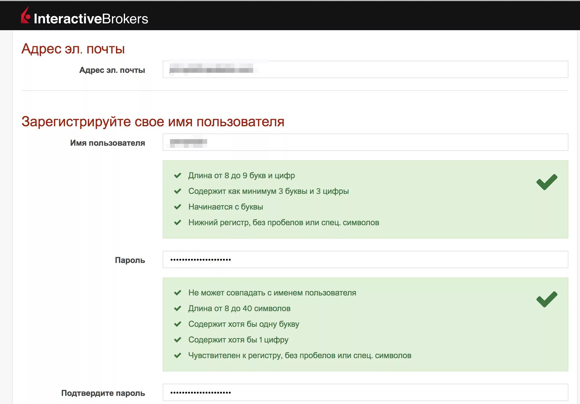Click the 'Подтвердите пароль' field label

(x=103, y=393)
